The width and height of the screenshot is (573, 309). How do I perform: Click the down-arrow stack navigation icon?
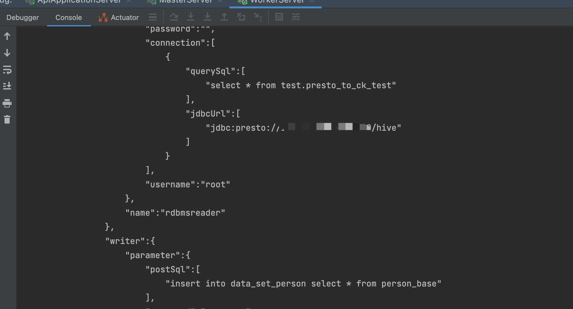pos(7,53)
